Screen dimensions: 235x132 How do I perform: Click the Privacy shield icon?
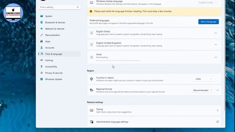pyautogui.click(x=41, y=73)
